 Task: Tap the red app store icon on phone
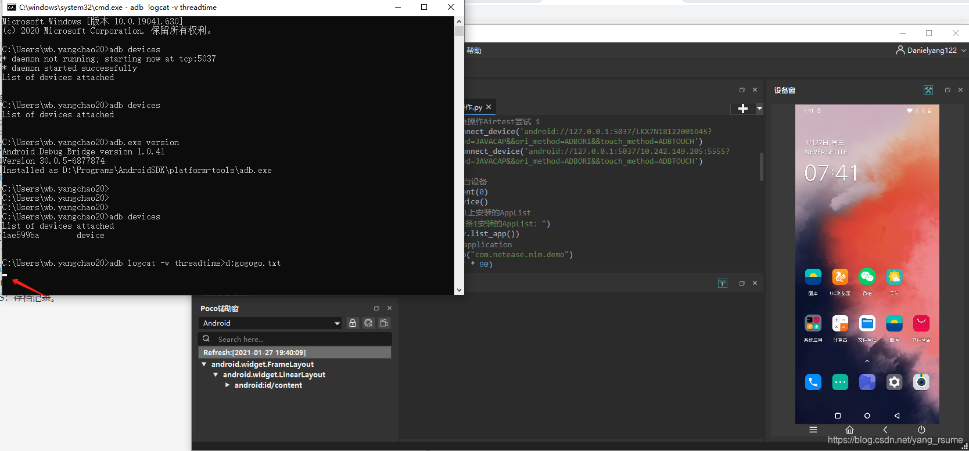click(921, 323)
